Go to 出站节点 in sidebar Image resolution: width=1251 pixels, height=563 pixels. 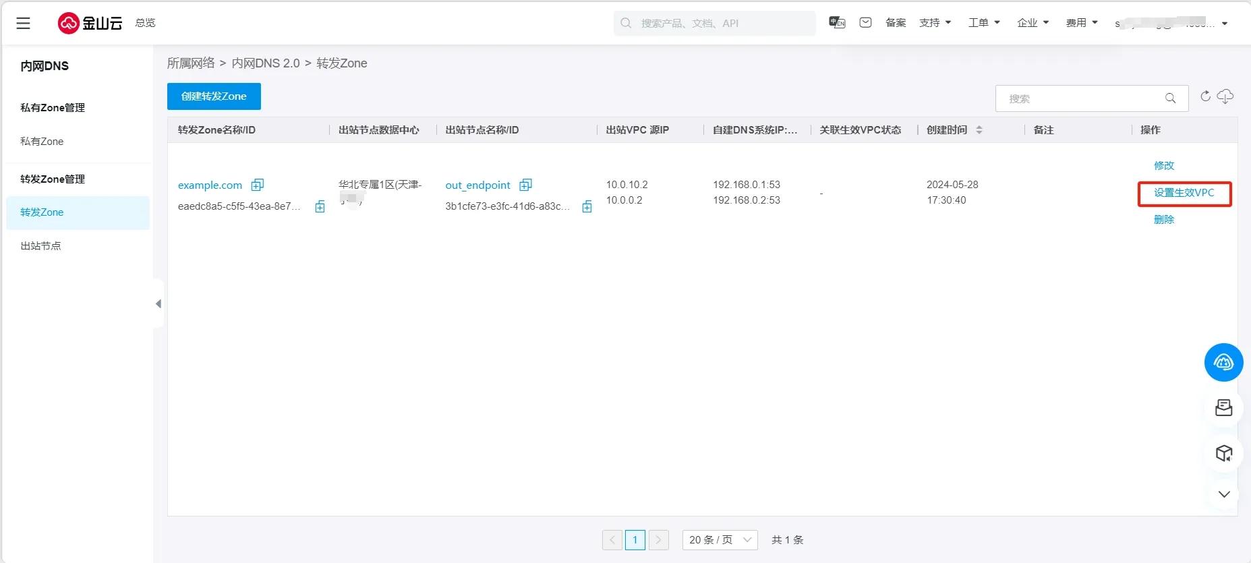(x=40, y=246)
